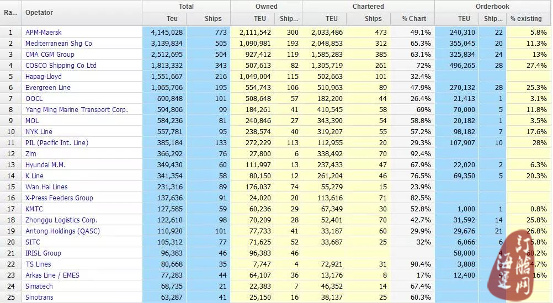The image size is (553, 303).
Task: Sort by Total Teu column header
Action: point(164,19)
